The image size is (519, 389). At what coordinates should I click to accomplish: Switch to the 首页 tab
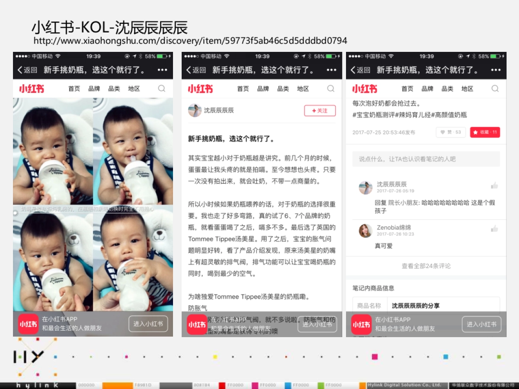pyautogui.click(x=407, y=89)
